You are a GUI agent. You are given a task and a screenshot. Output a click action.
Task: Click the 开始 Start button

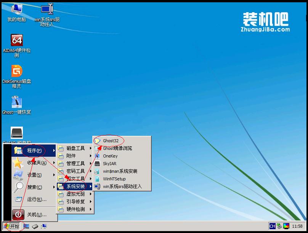(12, 227)
